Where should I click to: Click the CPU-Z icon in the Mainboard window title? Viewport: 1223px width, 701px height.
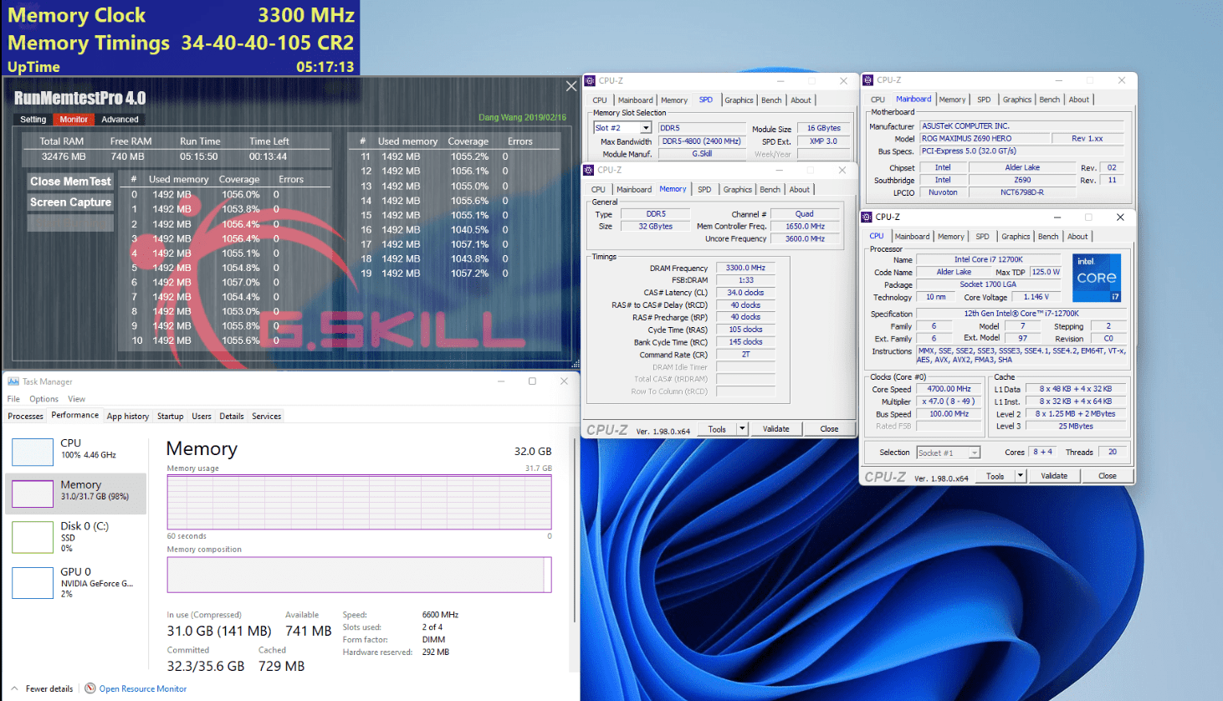[867, 80]
